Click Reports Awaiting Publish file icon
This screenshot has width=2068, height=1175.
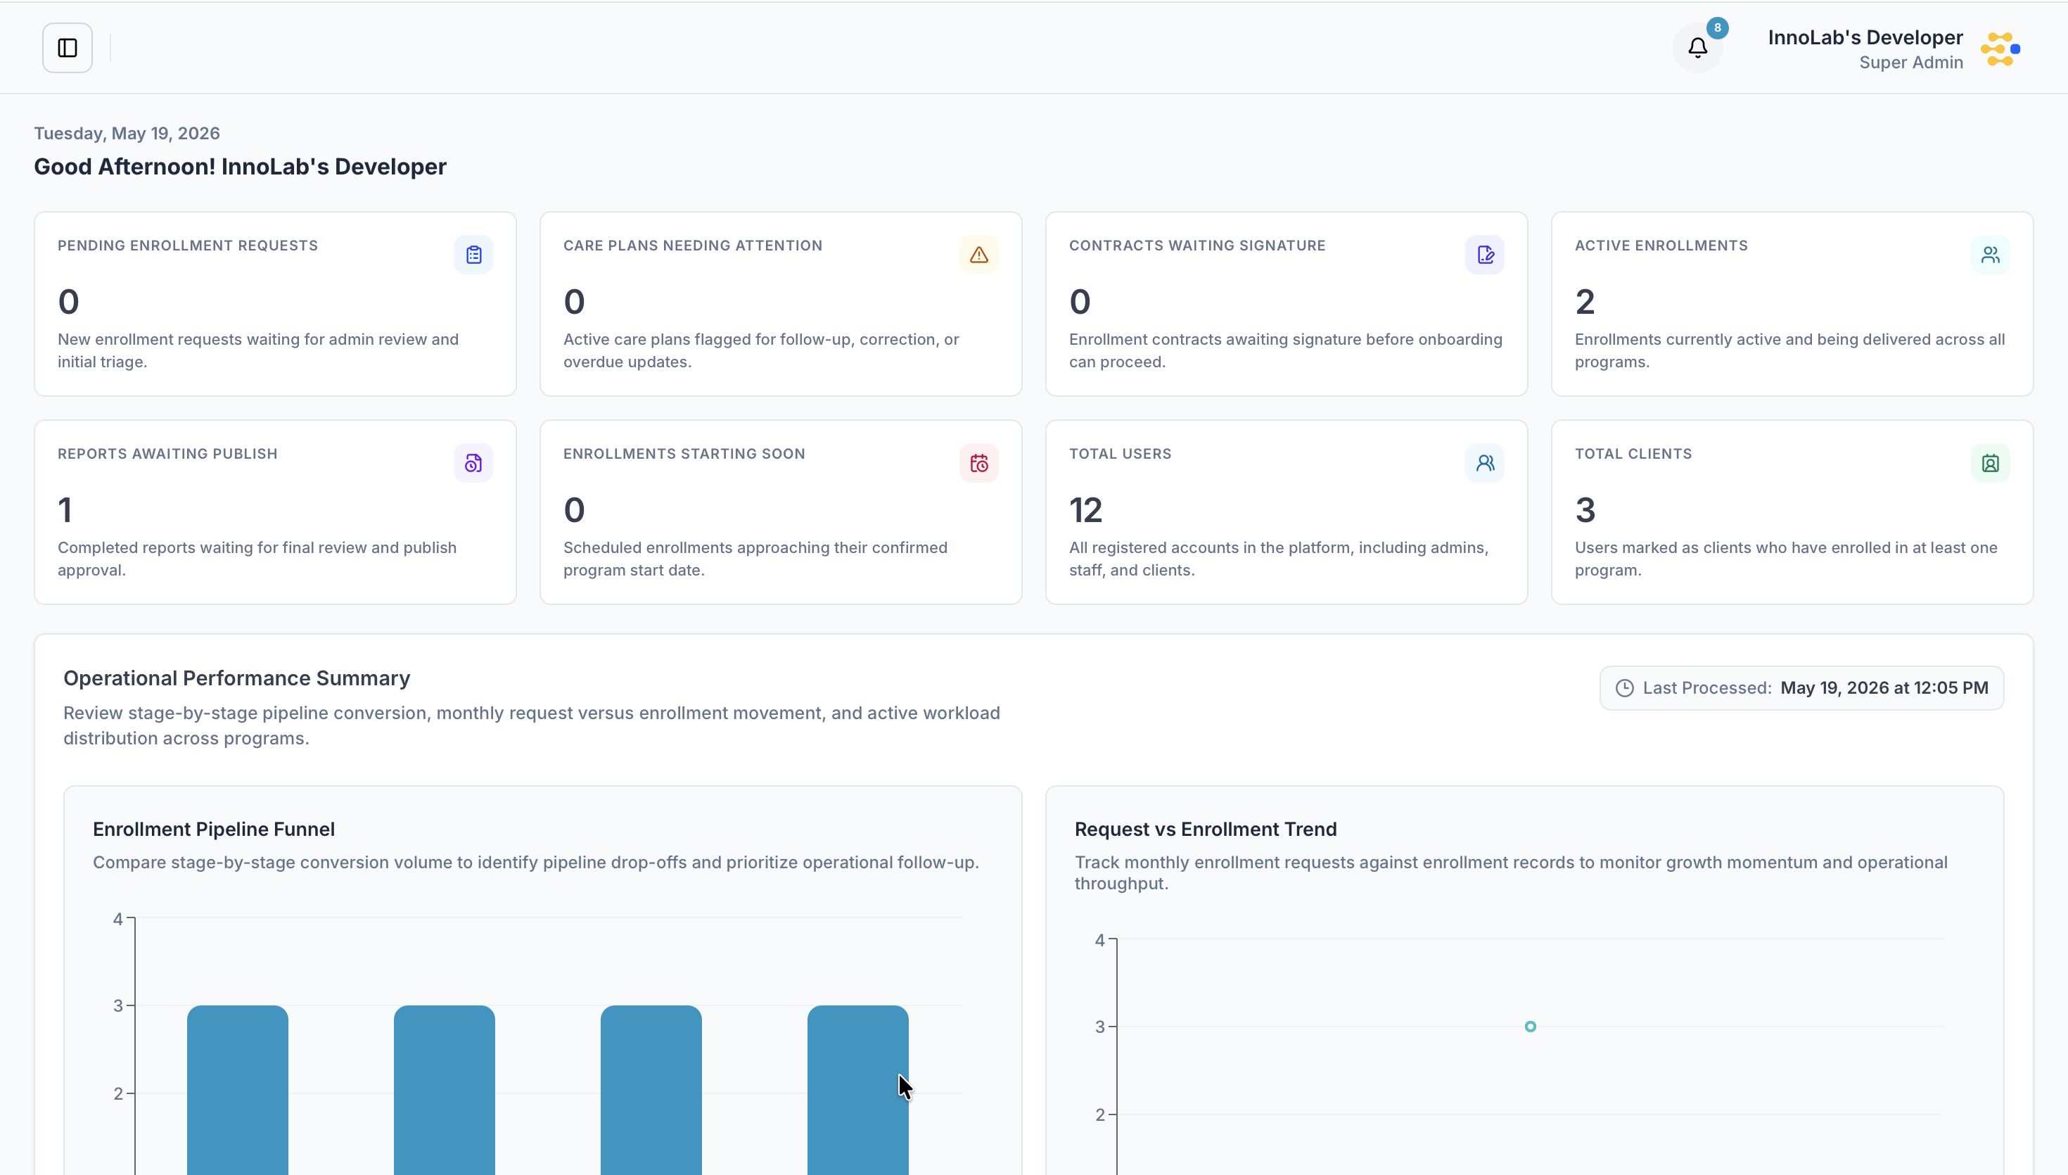click(x=473, y=463)
